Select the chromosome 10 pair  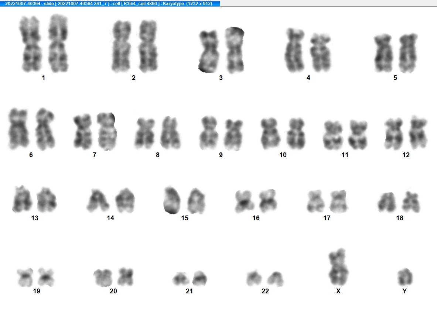[x=283, y=133]
